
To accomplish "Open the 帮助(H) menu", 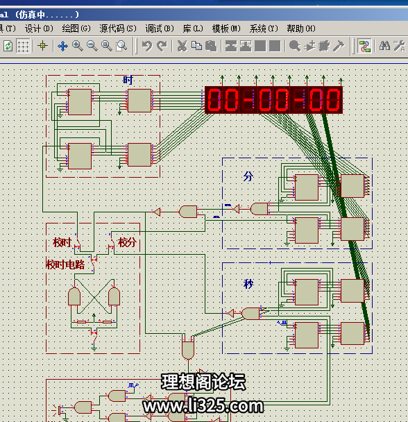I will [301, 28].
